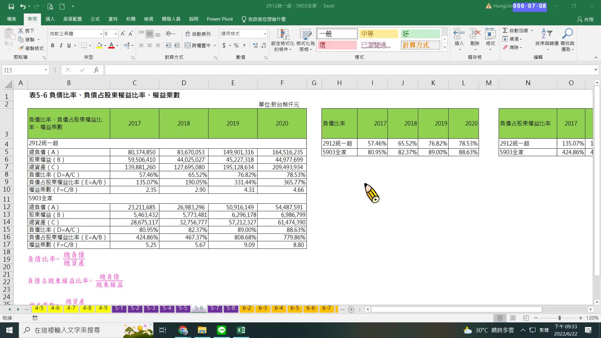This screenshot has height=338, width=601.
Task: Apply comma style icon
Action: [x=244, y=45]
